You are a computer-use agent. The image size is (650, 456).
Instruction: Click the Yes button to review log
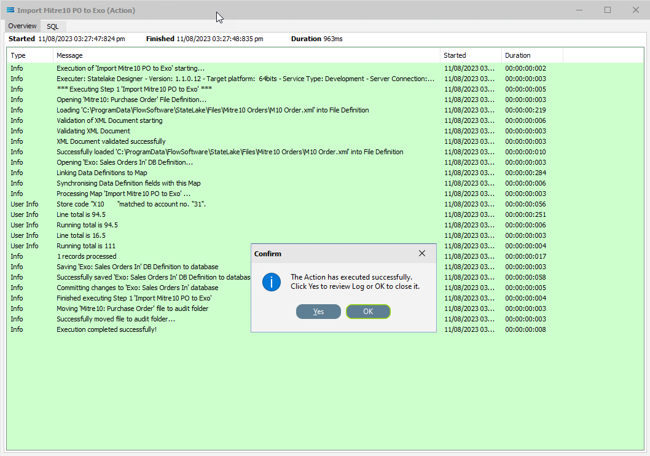[318, 312]
